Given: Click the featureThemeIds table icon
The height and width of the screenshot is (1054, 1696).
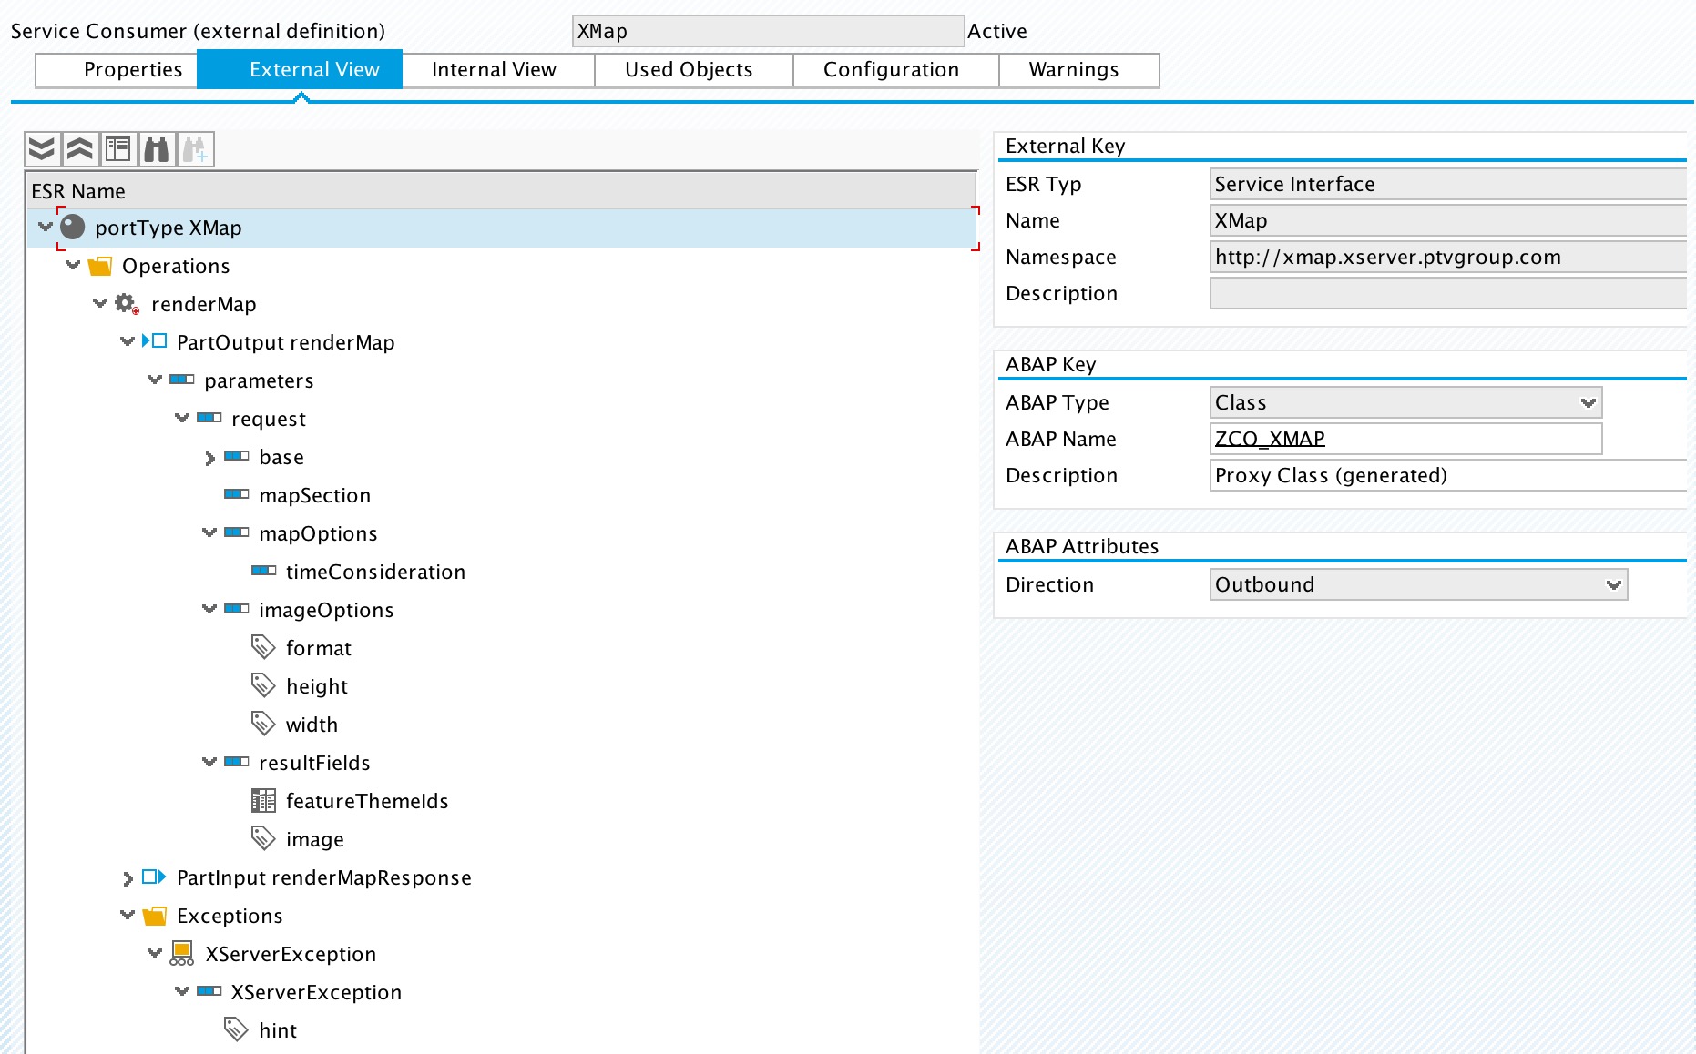Looking at the screenshot, I should pos(263,801).
